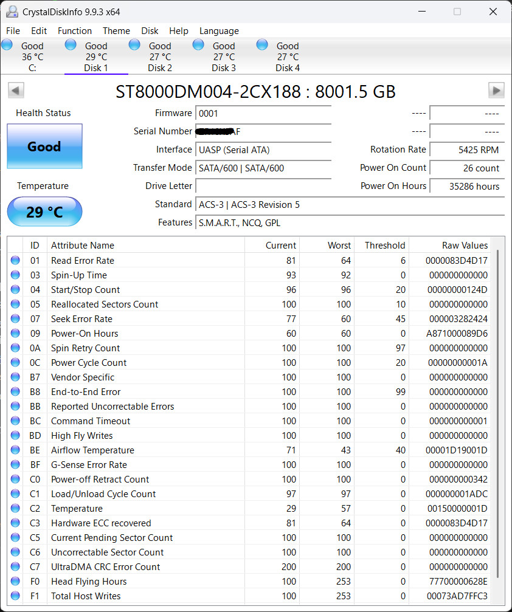Click the next disk arrow button
Viewport: 512px width, 612px height.
pos(496,91)
